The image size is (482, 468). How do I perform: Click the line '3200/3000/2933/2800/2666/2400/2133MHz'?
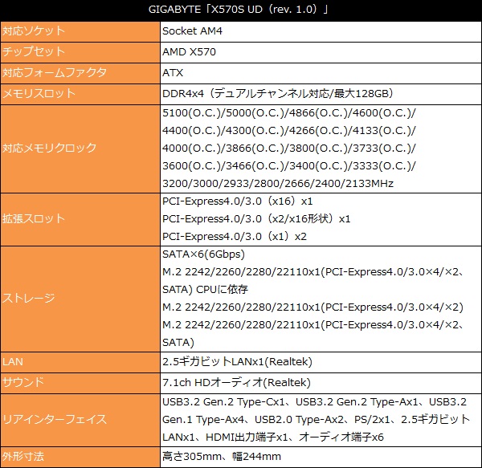(x=278, y=184)
